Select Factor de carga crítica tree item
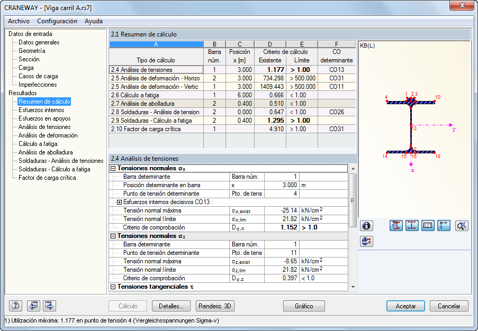The width and height of the screenshot is (478, 331). point(47,178)
